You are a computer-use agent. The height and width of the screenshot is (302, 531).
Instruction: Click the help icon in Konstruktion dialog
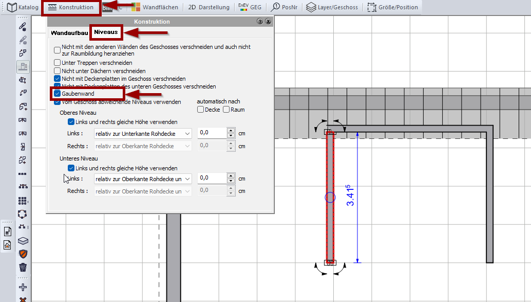click(x=260, y=22)
